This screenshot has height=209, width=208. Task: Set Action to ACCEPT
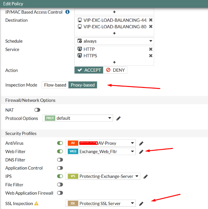[89, 70]
